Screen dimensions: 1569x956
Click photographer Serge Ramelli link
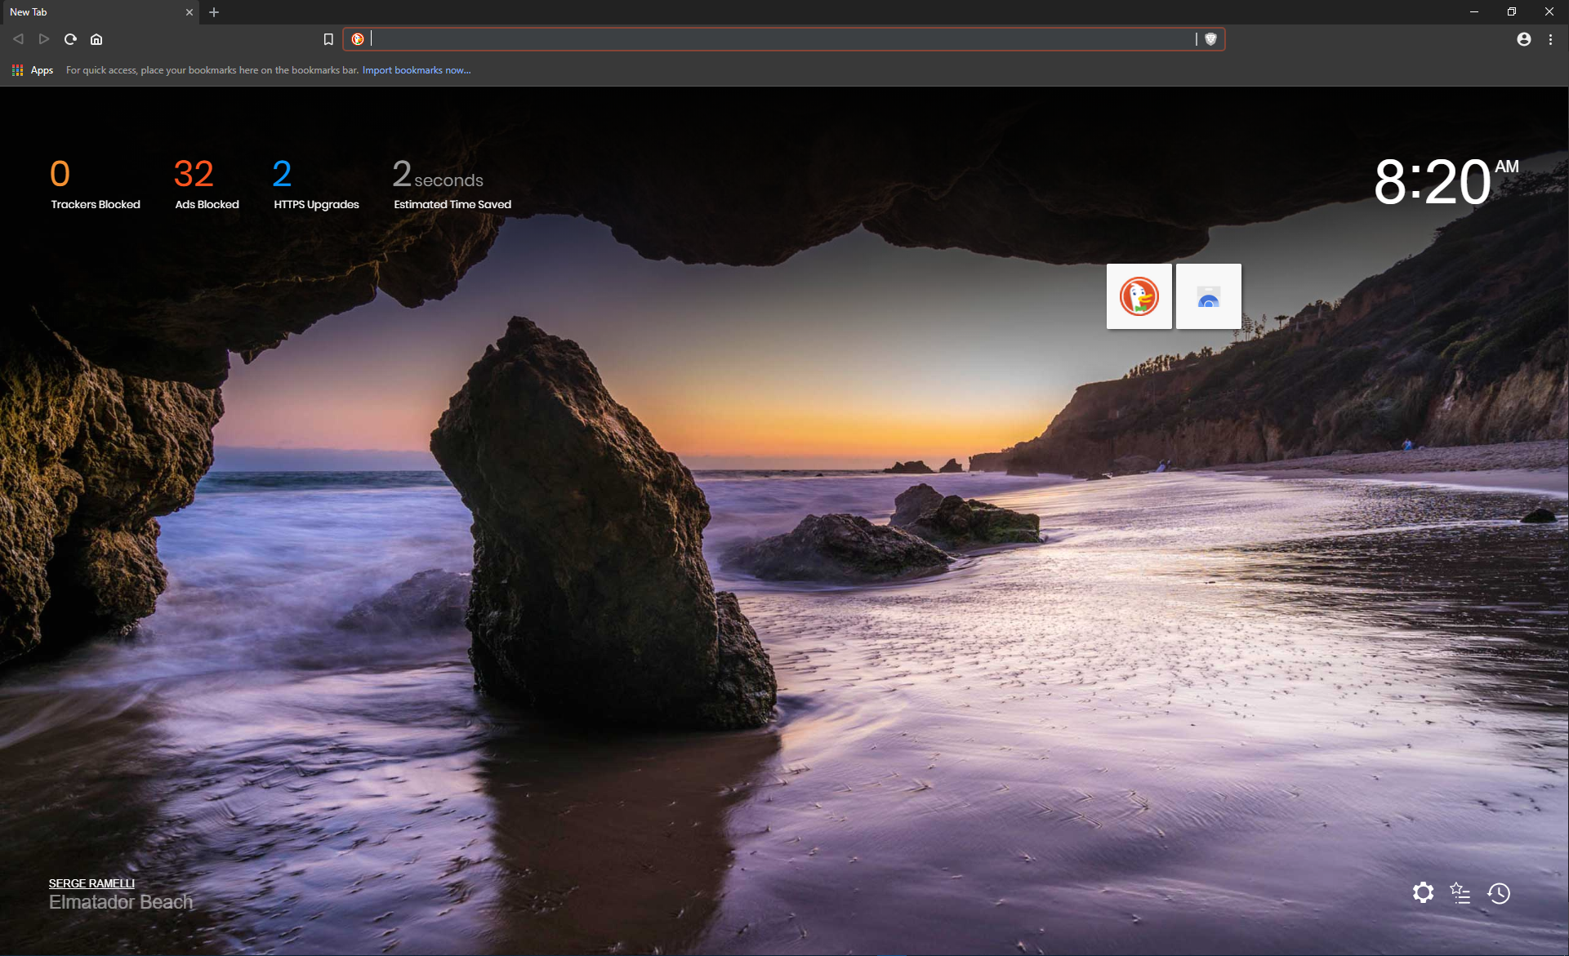coord(91,883)
